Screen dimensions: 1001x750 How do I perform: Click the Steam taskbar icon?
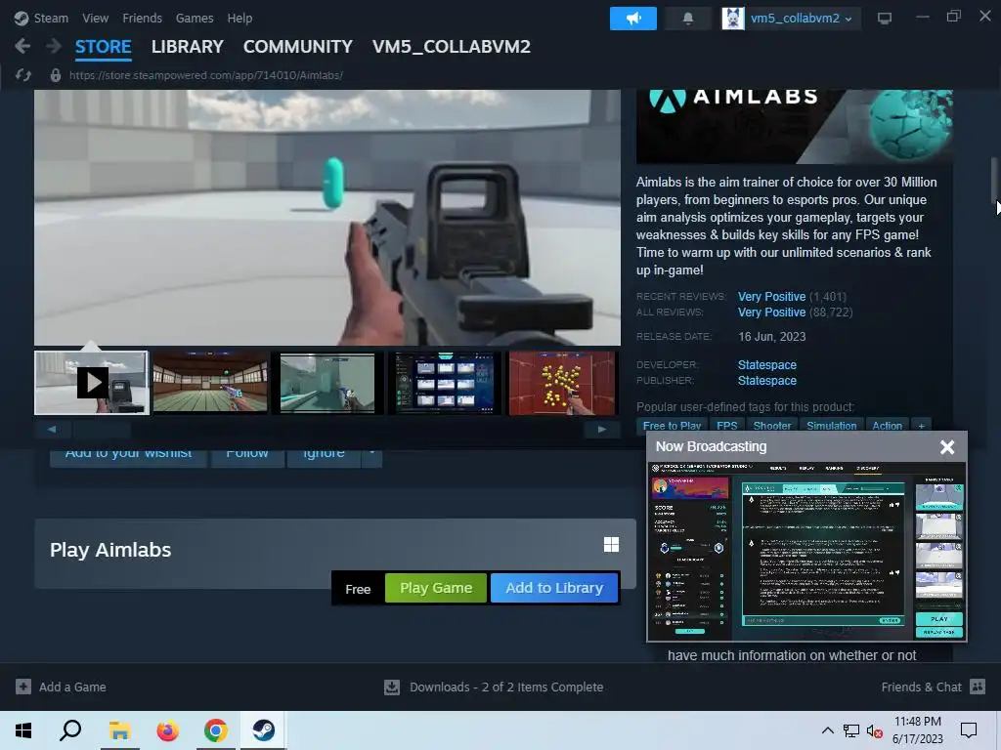tap(263, 730)
